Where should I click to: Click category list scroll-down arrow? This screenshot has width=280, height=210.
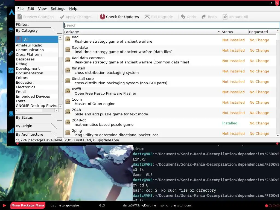click(x=60, y=106)
